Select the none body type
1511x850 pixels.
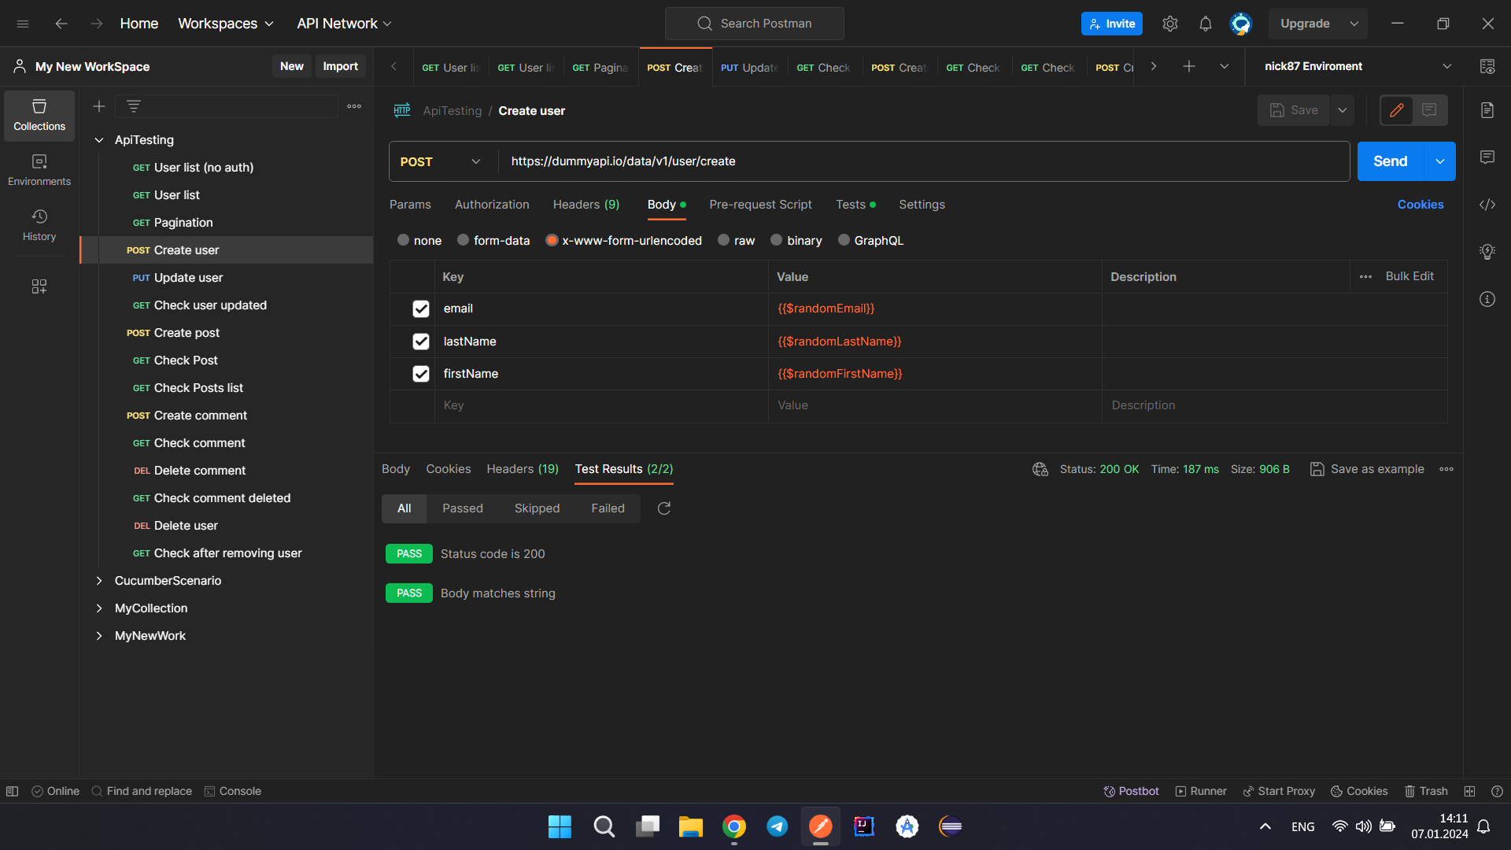click(404, 240)
